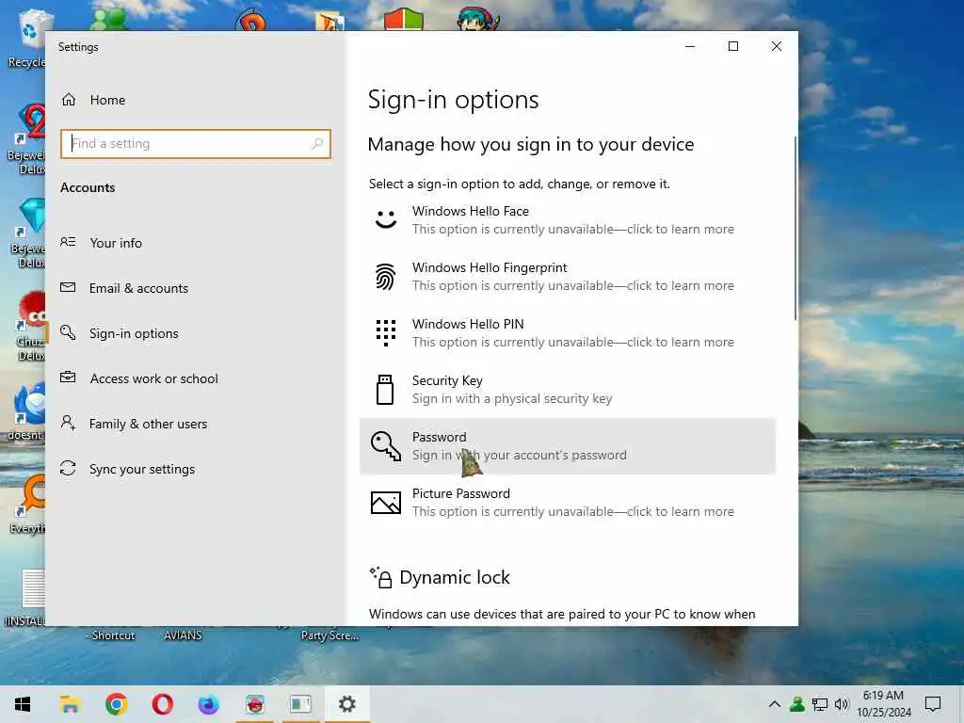Image resolution: width=964 pixels, height=723 pixels.
Task: Expand Windows Hello PIN option
Action: click(x=568, y=333)
